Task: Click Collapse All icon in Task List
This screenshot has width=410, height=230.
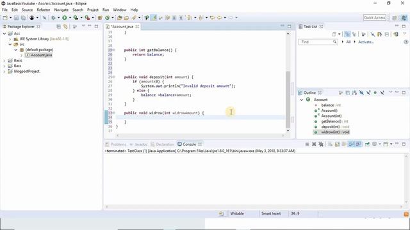Action: [386, 34]
